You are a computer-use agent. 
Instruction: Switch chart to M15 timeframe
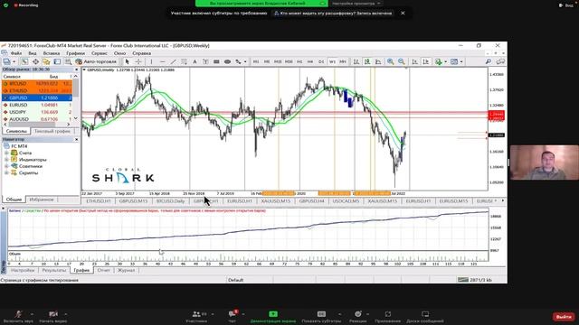[x=278, y=61]
